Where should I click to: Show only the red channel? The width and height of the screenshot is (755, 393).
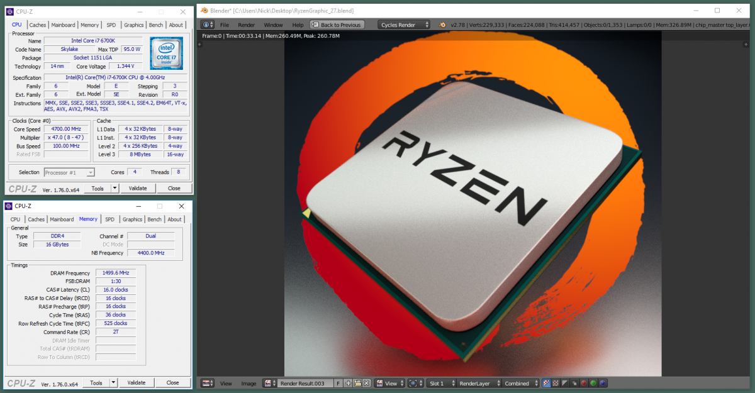[x=584, y=383]
